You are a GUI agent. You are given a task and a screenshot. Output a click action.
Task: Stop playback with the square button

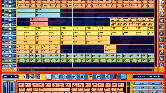click(x=82, y=77)
